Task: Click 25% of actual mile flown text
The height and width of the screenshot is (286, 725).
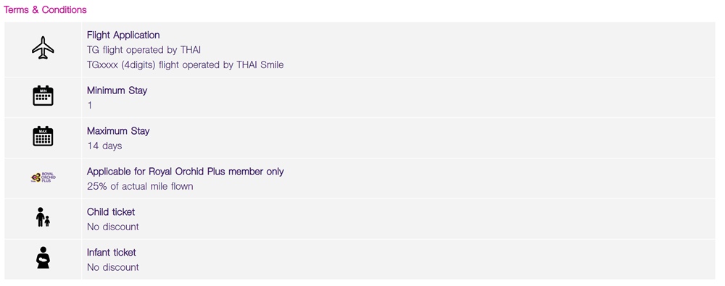Action: point(140,187)
